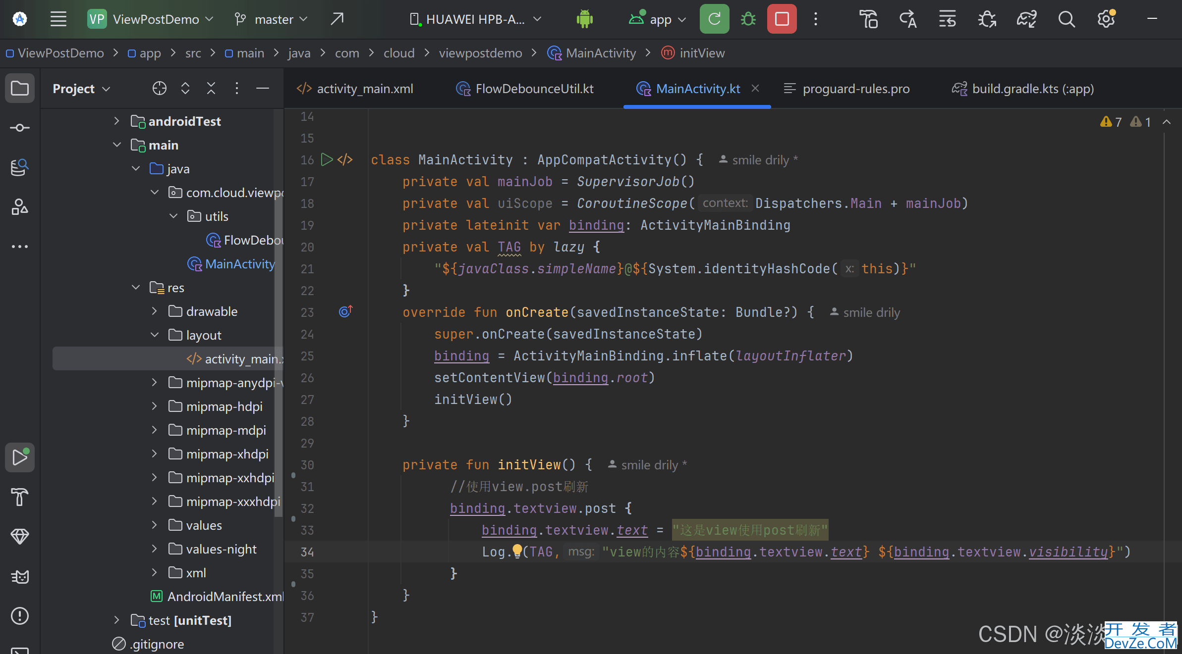This screenshot has height=654, width=1182.
Task: Open the Logcat cat icon
Action: click(20, 576)
